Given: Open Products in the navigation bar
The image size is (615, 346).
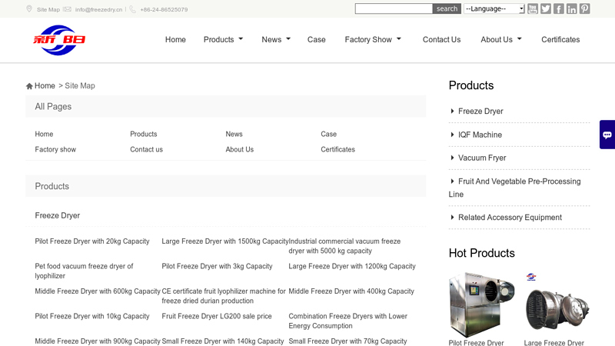Looking at the screenshot, I should click(x=218, y=40).
